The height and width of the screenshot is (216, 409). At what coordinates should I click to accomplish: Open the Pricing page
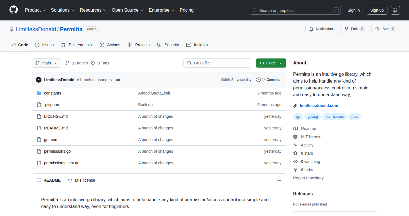pyautogui.click(x=187, y=10)
